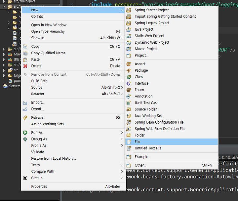Click the Static Web Project icon
Screen dimensions: 238x201
click(x=129, y=36)
